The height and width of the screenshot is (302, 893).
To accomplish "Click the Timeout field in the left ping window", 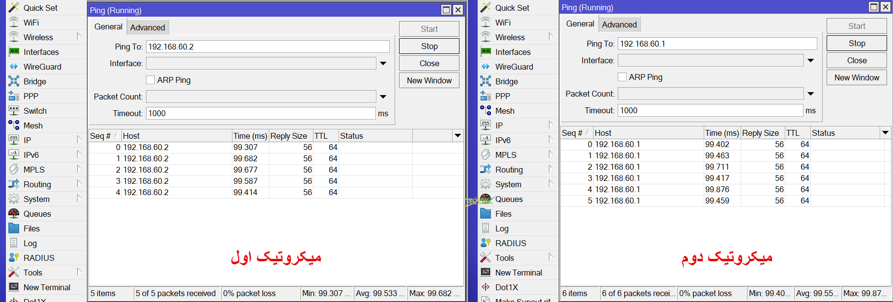I will click(x=260, y=113).
